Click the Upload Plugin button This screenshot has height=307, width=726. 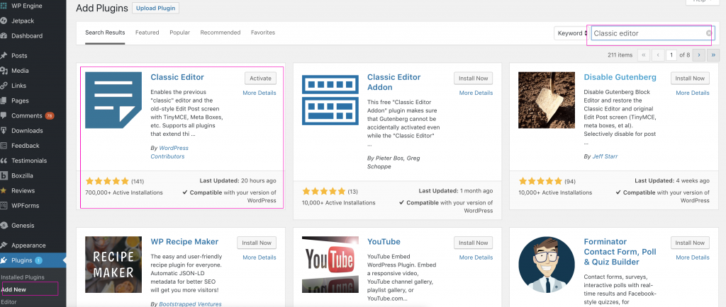point(155,8)
